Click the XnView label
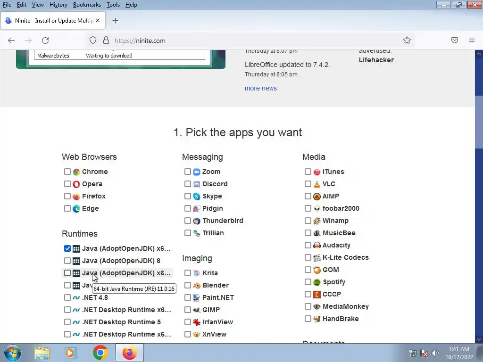Screen dimensions: 483x362 click(215, 334)
